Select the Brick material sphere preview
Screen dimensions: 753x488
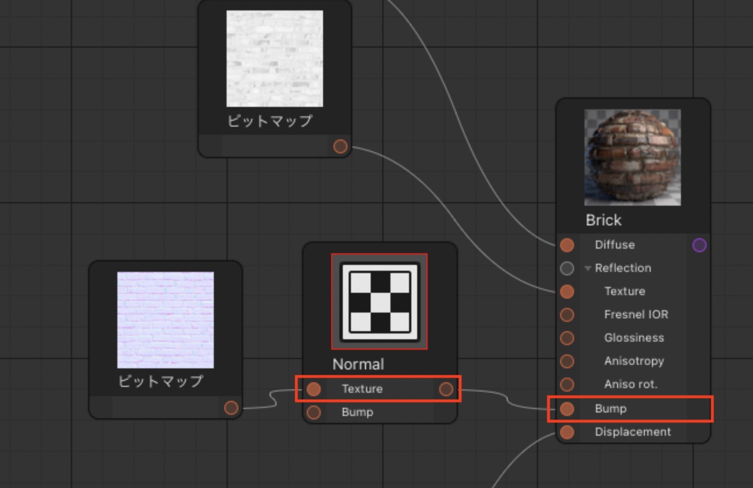[x=632, y=157]
